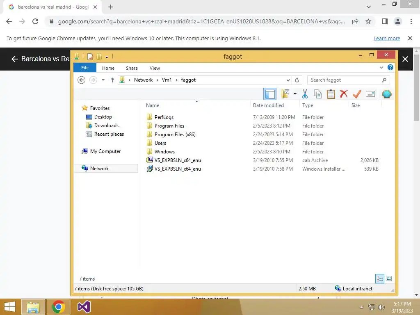Click the Learn more link
The height and width of the screenshot is (315, 420).
click(x=387, y=38)
